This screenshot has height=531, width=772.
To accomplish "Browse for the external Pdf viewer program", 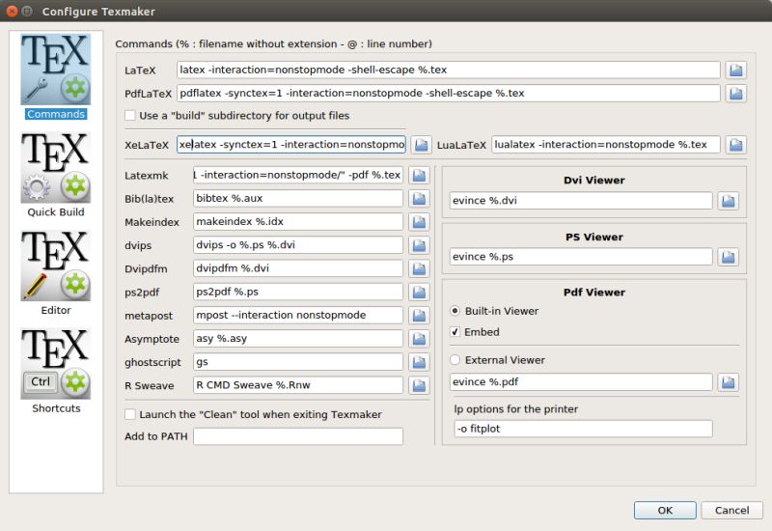I will coord(729,382).
